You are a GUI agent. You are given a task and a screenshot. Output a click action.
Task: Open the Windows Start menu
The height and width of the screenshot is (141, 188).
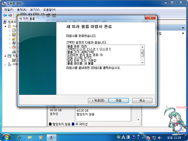6,137
